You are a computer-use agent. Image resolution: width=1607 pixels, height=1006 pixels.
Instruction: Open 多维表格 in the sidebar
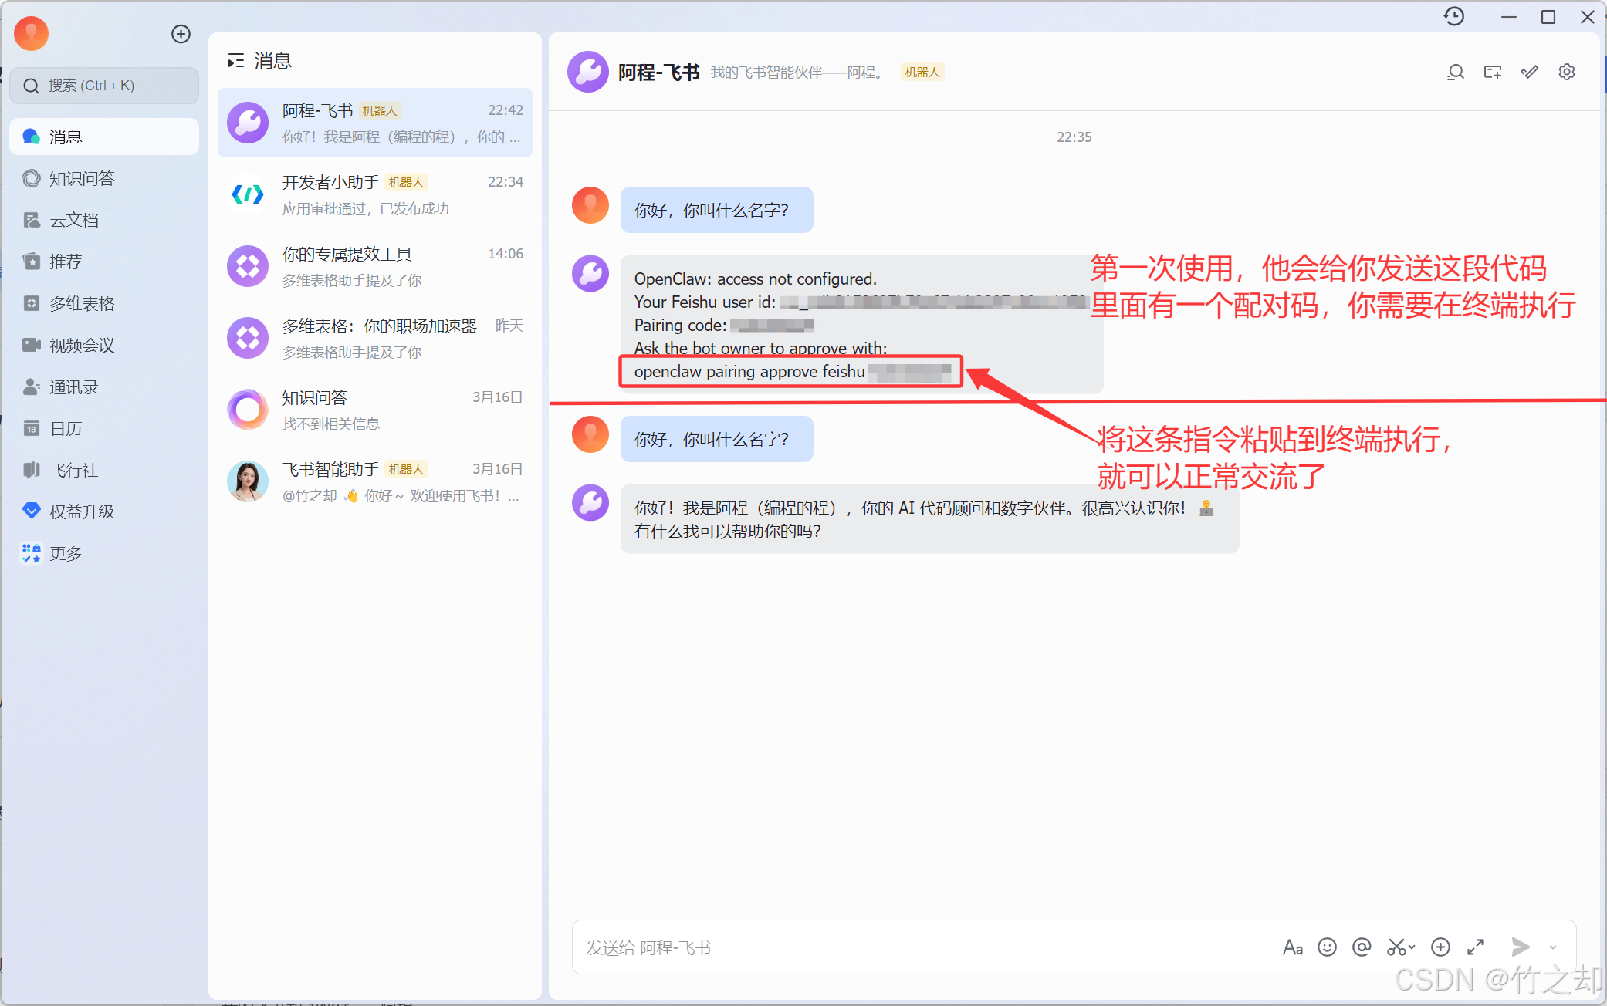(x=82, y=303)
